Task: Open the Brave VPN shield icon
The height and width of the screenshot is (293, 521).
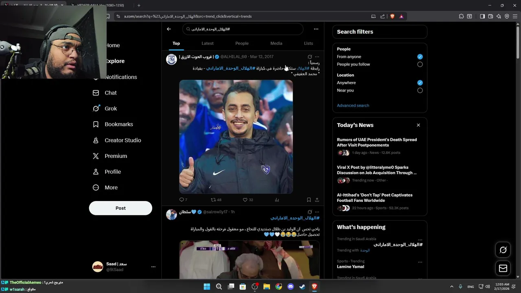Action: click(x=507, y=16)
